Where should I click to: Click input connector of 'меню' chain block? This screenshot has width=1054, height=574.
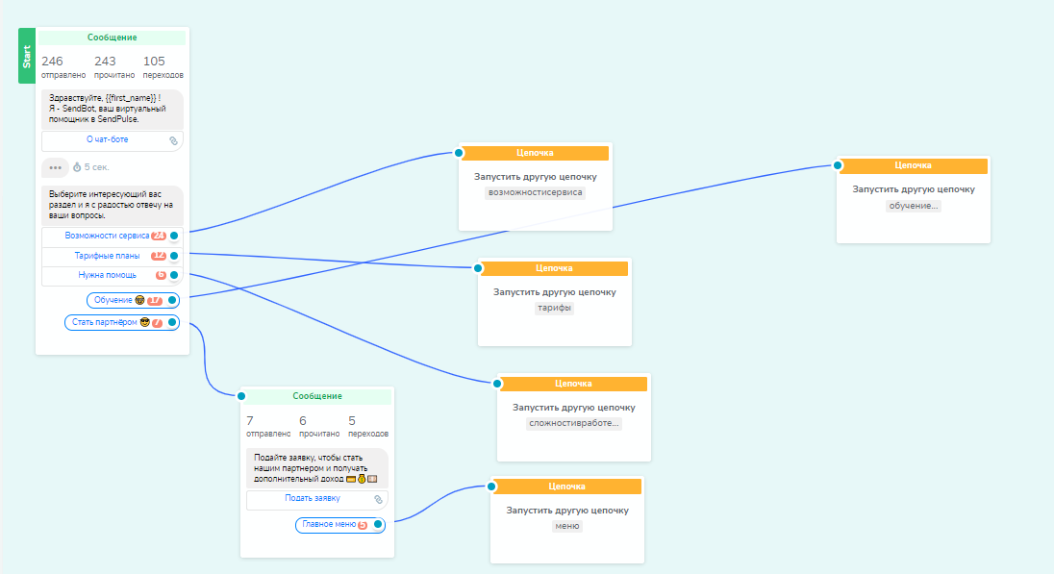tap(491, 487)
